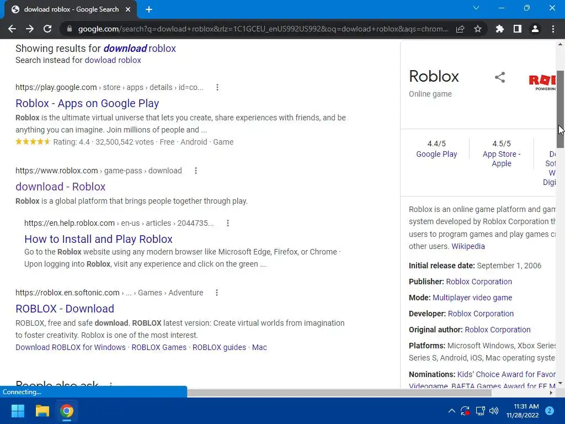
Task: Open the Windows Start menu
Action: coord(18,411)
